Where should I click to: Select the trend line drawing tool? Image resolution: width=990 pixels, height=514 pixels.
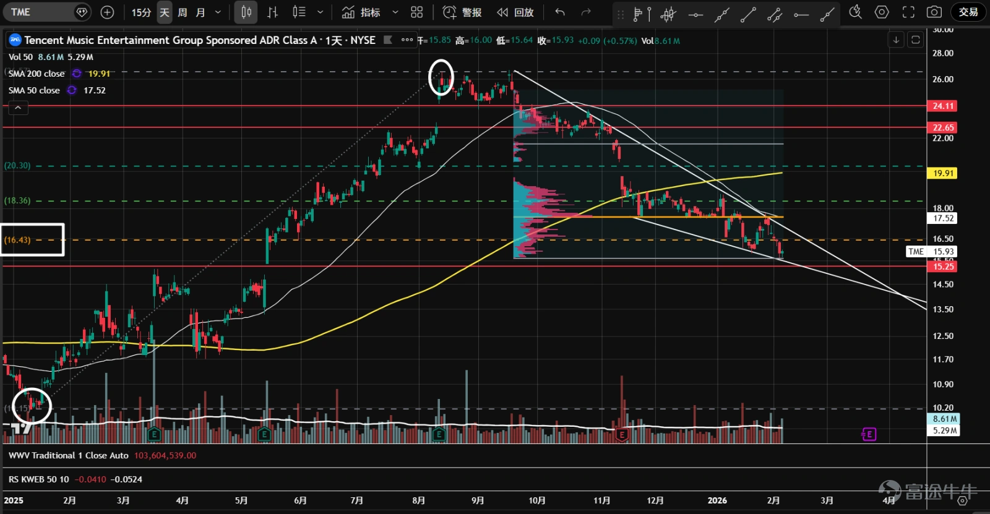748,14
